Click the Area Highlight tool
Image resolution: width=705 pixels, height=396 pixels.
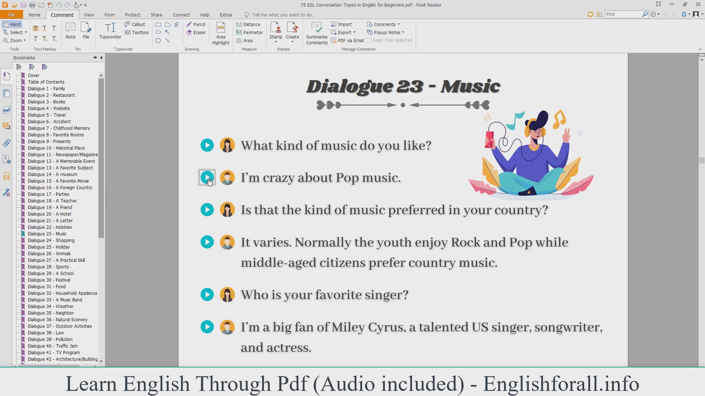(x=221, y=33)
